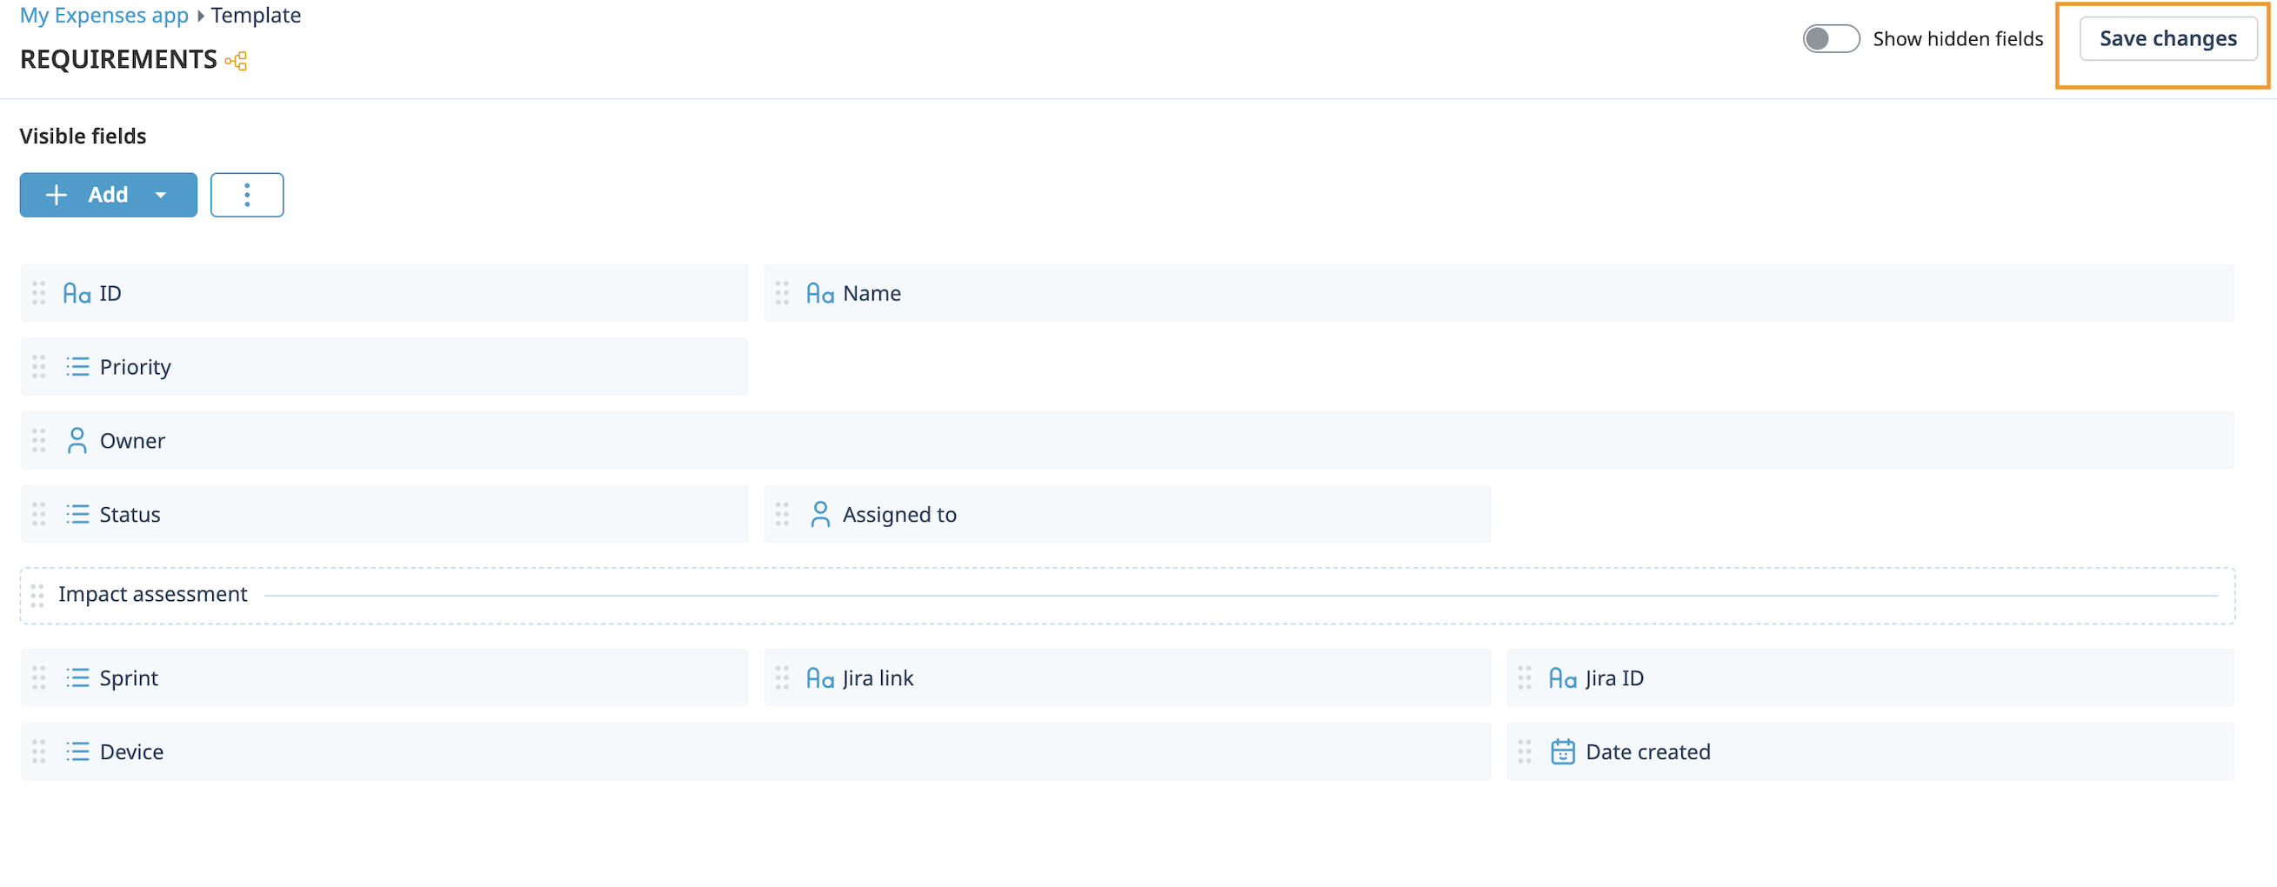Click the hierarchy icon next to REQUIREMENTS
2277x887 pixels.
click(x=236, y=61)
